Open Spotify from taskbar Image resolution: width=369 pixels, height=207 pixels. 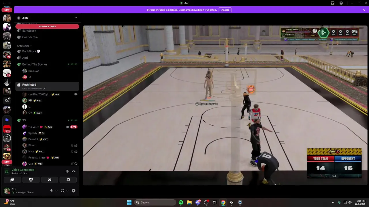pos(181,202)
